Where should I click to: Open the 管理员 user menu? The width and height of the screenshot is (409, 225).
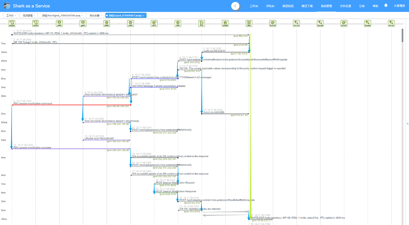tap(399, 6)
